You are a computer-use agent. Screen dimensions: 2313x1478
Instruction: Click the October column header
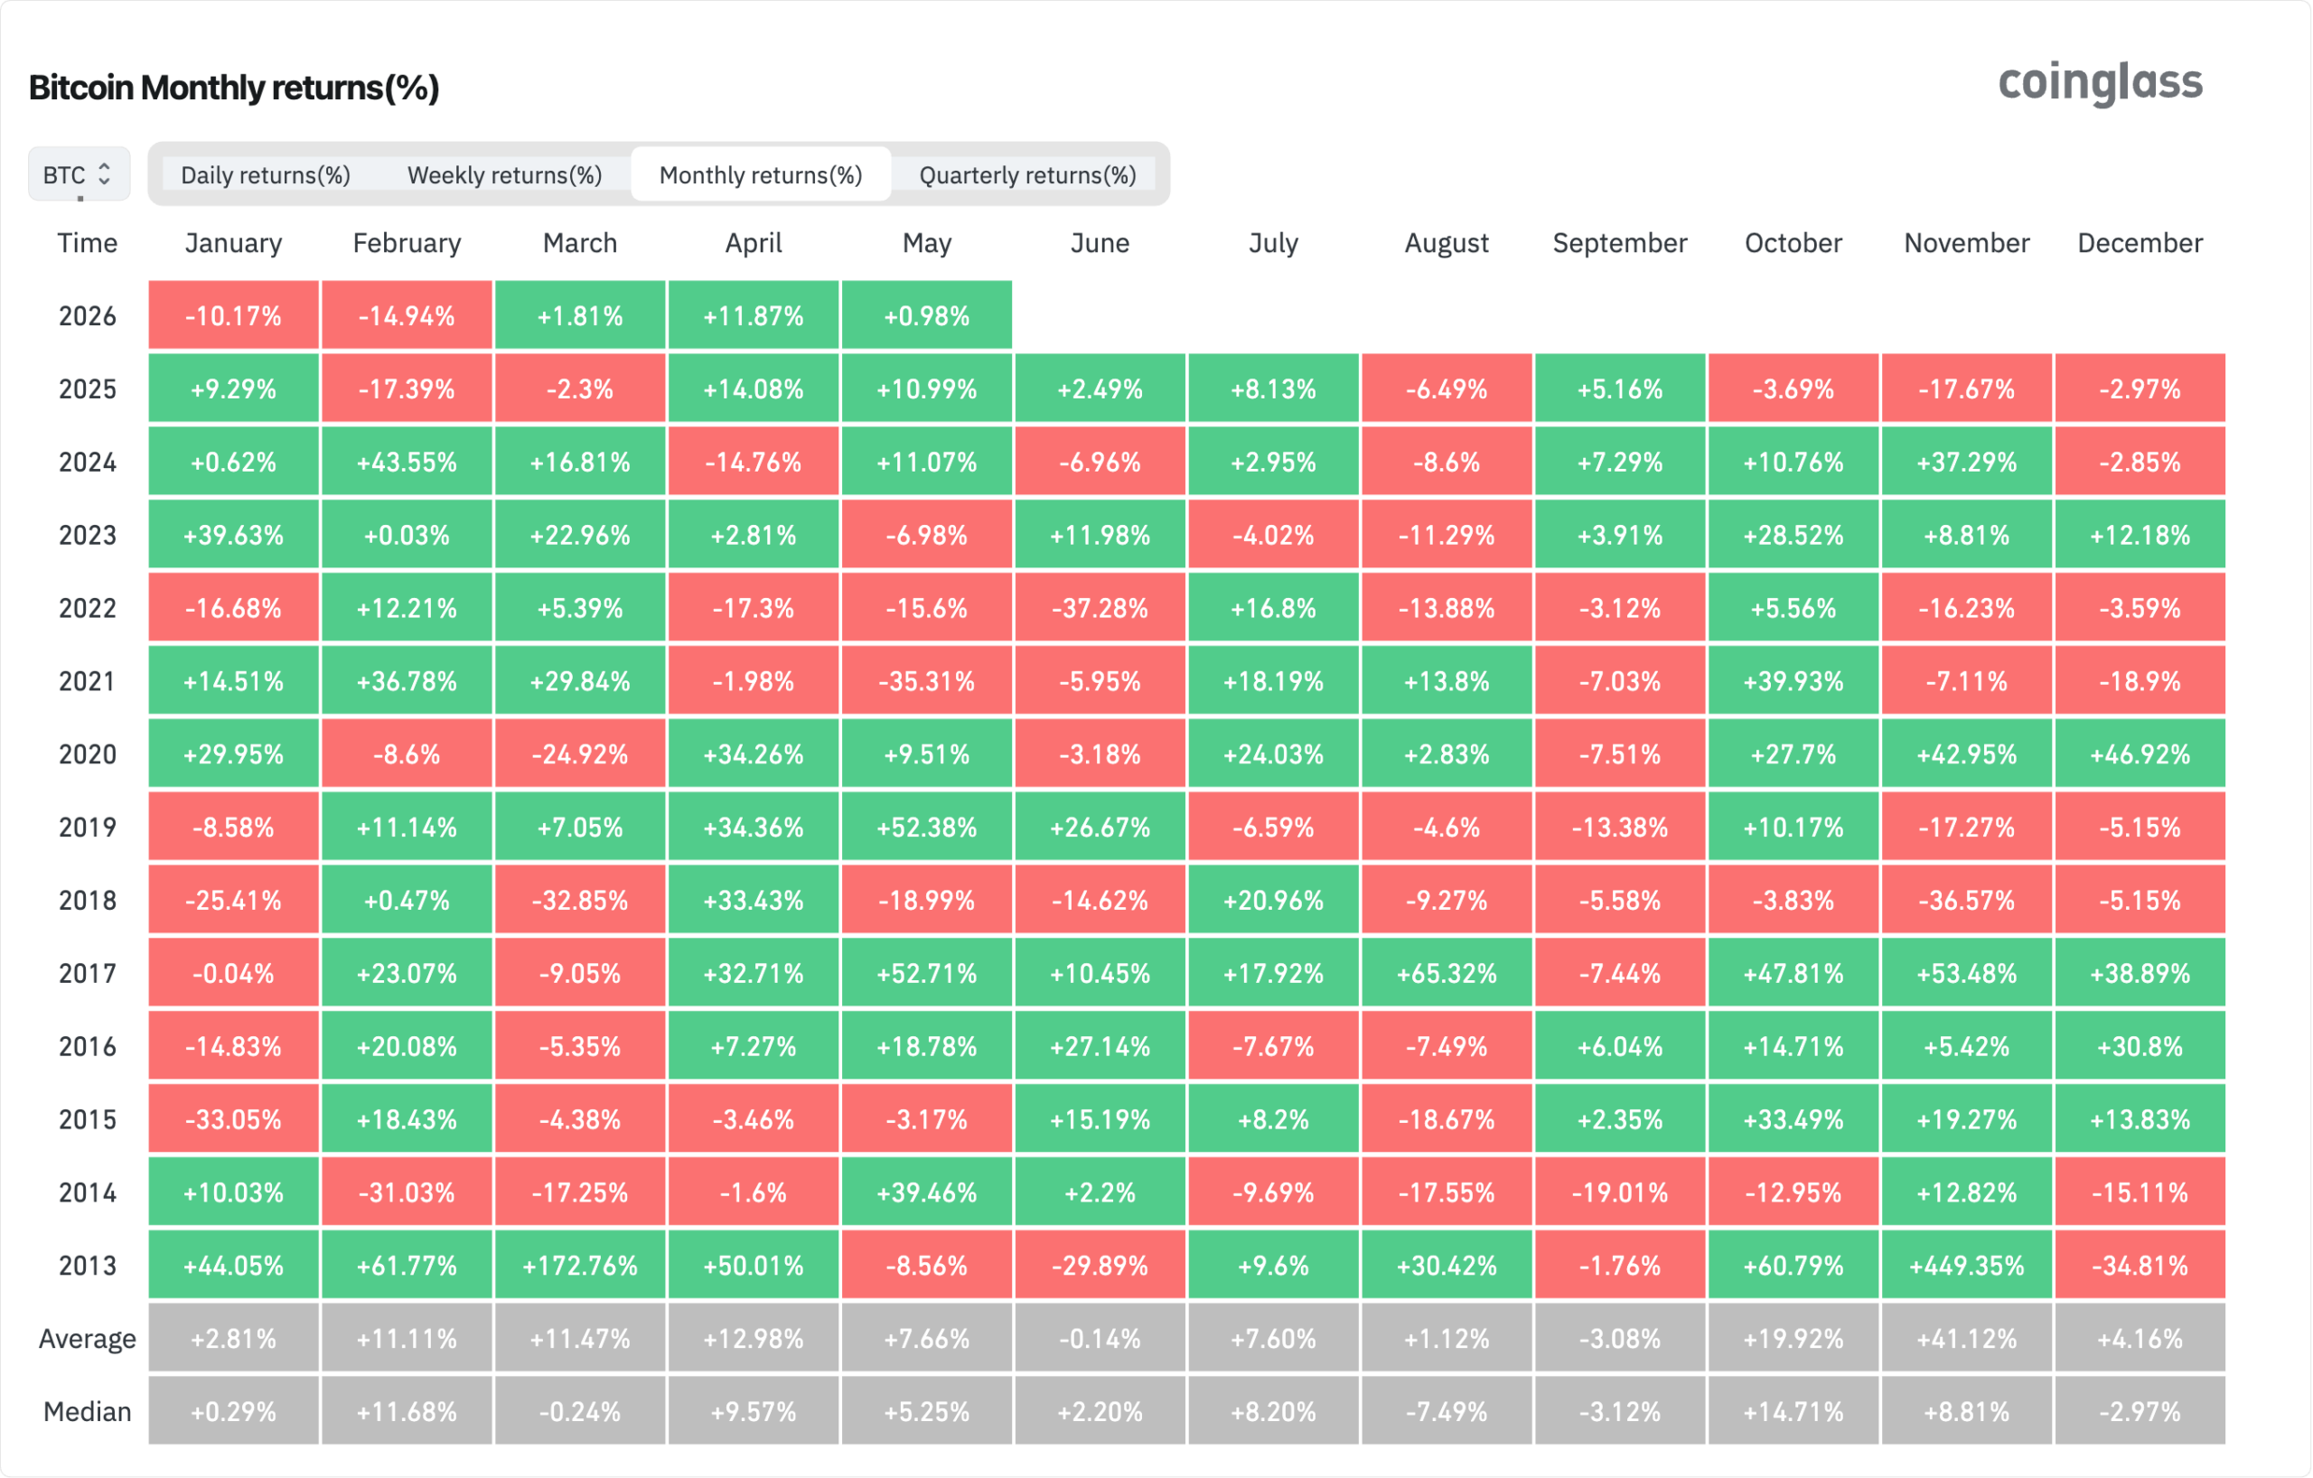pos(1793,243)
